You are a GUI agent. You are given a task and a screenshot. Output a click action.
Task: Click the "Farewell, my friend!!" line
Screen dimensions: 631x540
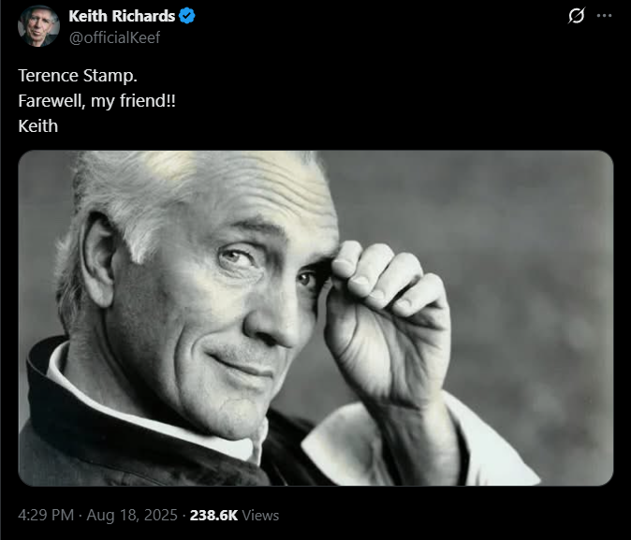(97, 100)
